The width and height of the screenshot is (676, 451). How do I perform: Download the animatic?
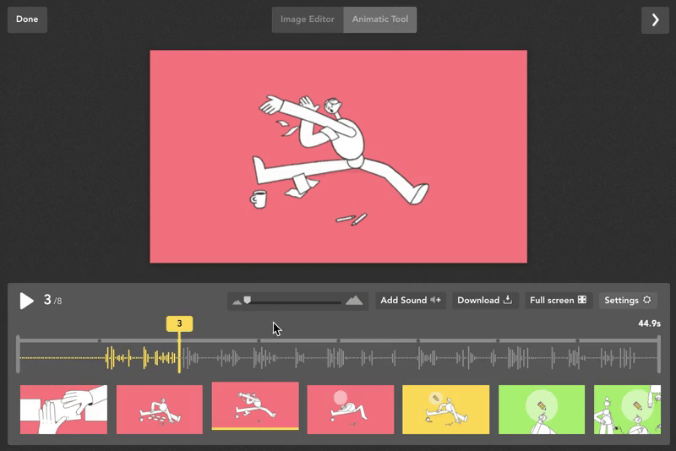pyautogui.click(x=485, y=301)
